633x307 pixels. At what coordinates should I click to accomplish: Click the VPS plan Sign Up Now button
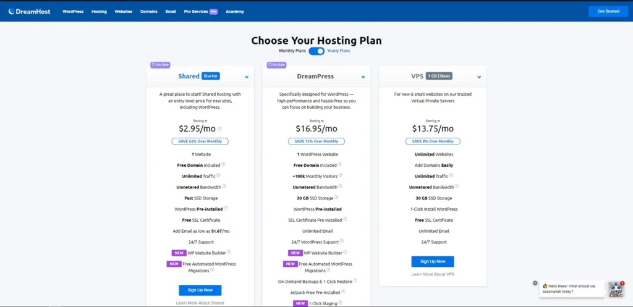coord(433,261)
